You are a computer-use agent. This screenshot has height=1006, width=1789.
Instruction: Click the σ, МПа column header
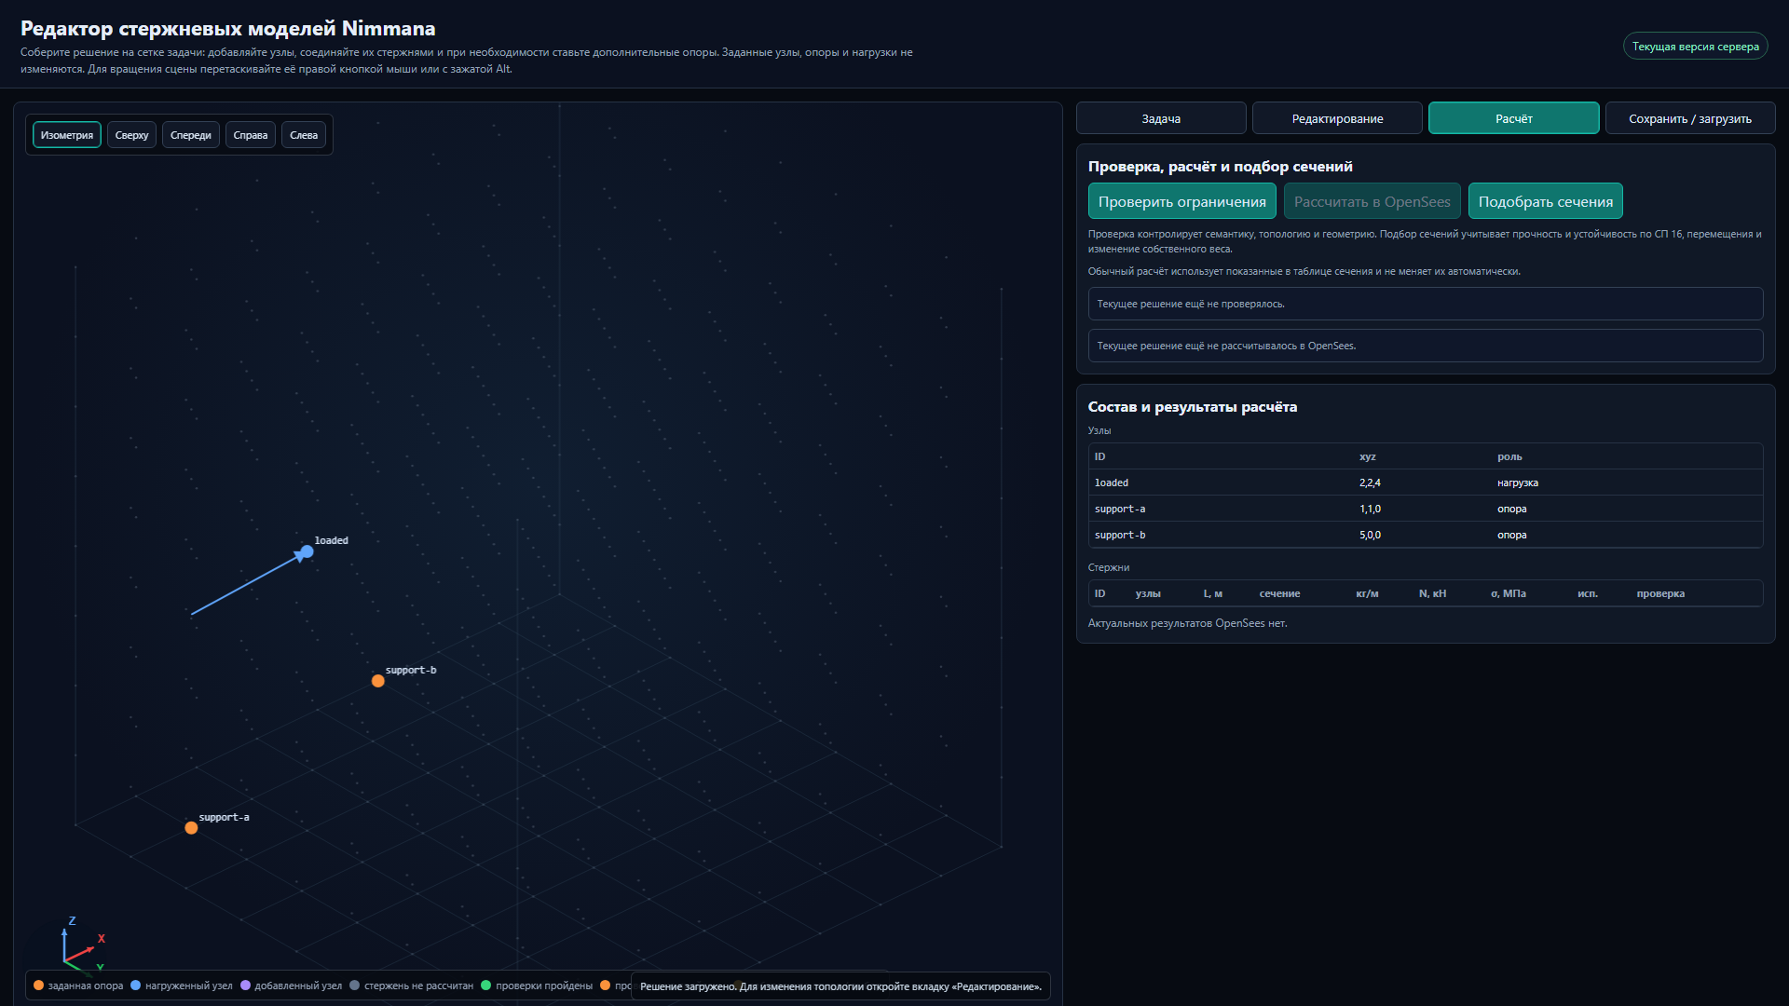tap(1508, 593)
